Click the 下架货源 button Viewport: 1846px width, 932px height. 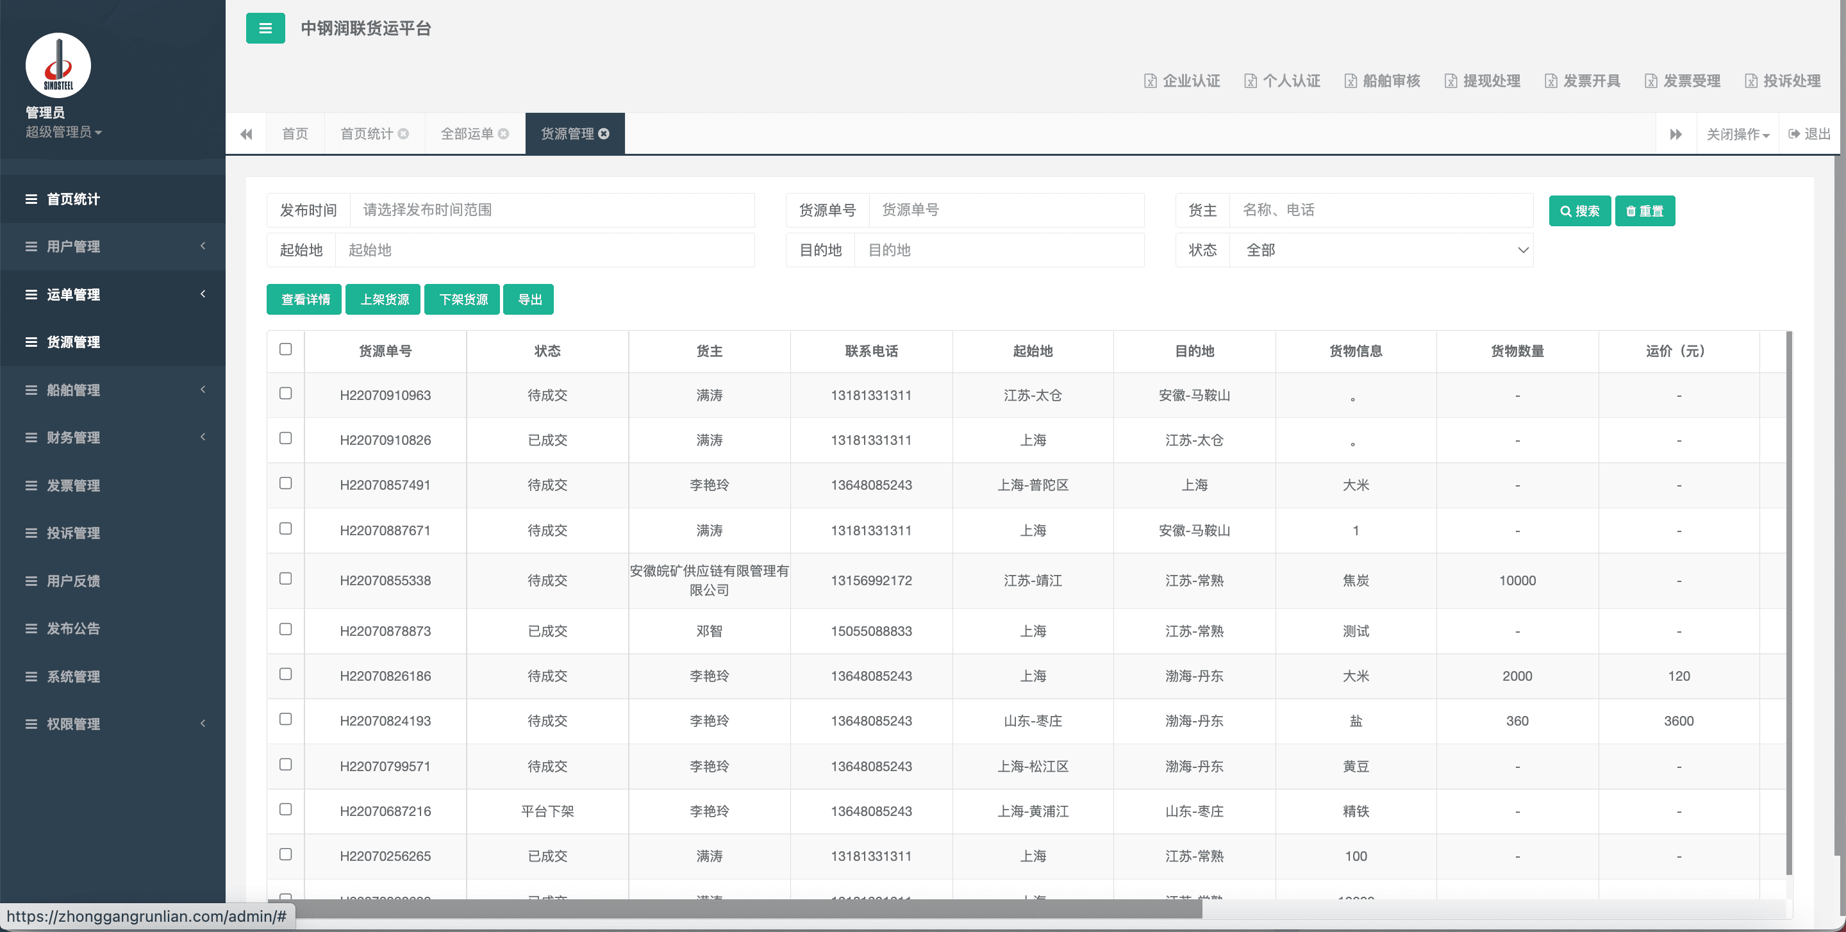click(x=462, y=299)
